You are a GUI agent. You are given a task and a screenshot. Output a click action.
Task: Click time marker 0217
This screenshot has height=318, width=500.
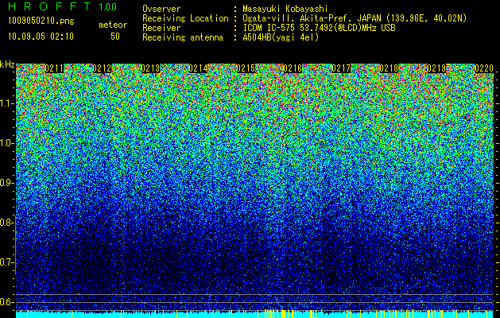(x=341, y=68)
